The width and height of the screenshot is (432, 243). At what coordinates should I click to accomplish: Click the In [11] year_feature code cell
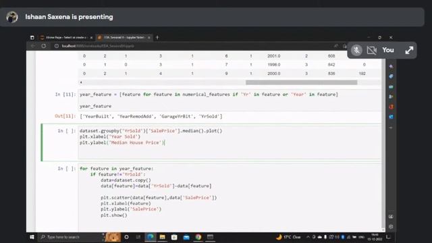[230, 101]
